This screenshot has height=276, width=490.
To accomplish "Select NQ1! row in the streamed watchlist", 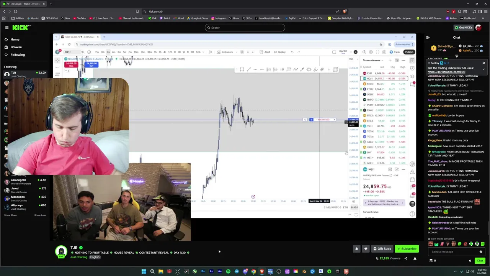I will click(385, 79).
